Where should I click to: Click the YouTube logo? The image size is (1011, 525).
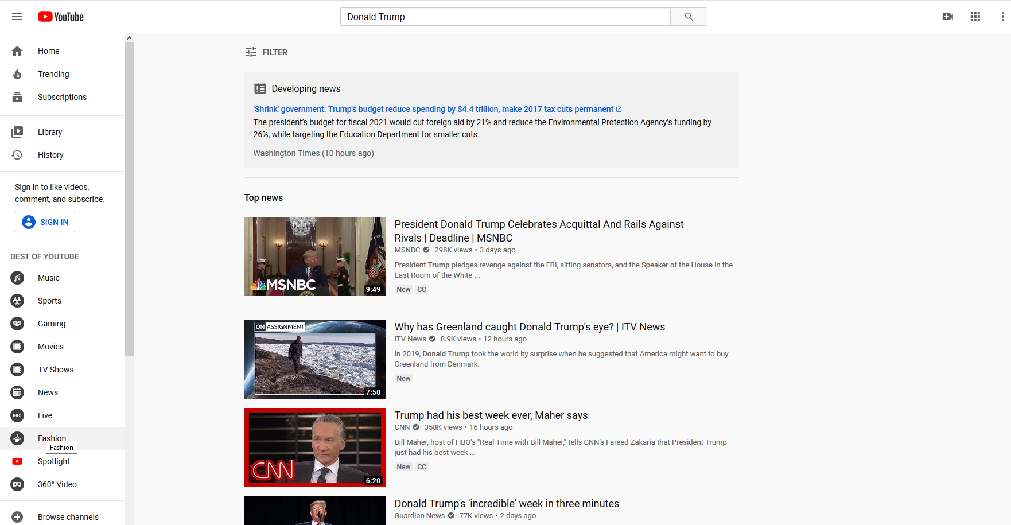coord(61,17)
